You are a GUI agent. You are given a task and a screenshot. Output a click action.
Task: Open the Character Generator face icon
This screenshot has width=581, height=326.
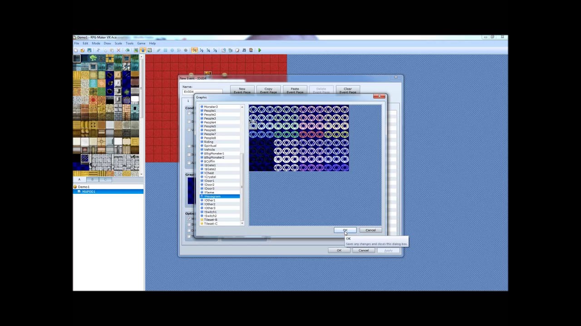[x=251, y=50]
